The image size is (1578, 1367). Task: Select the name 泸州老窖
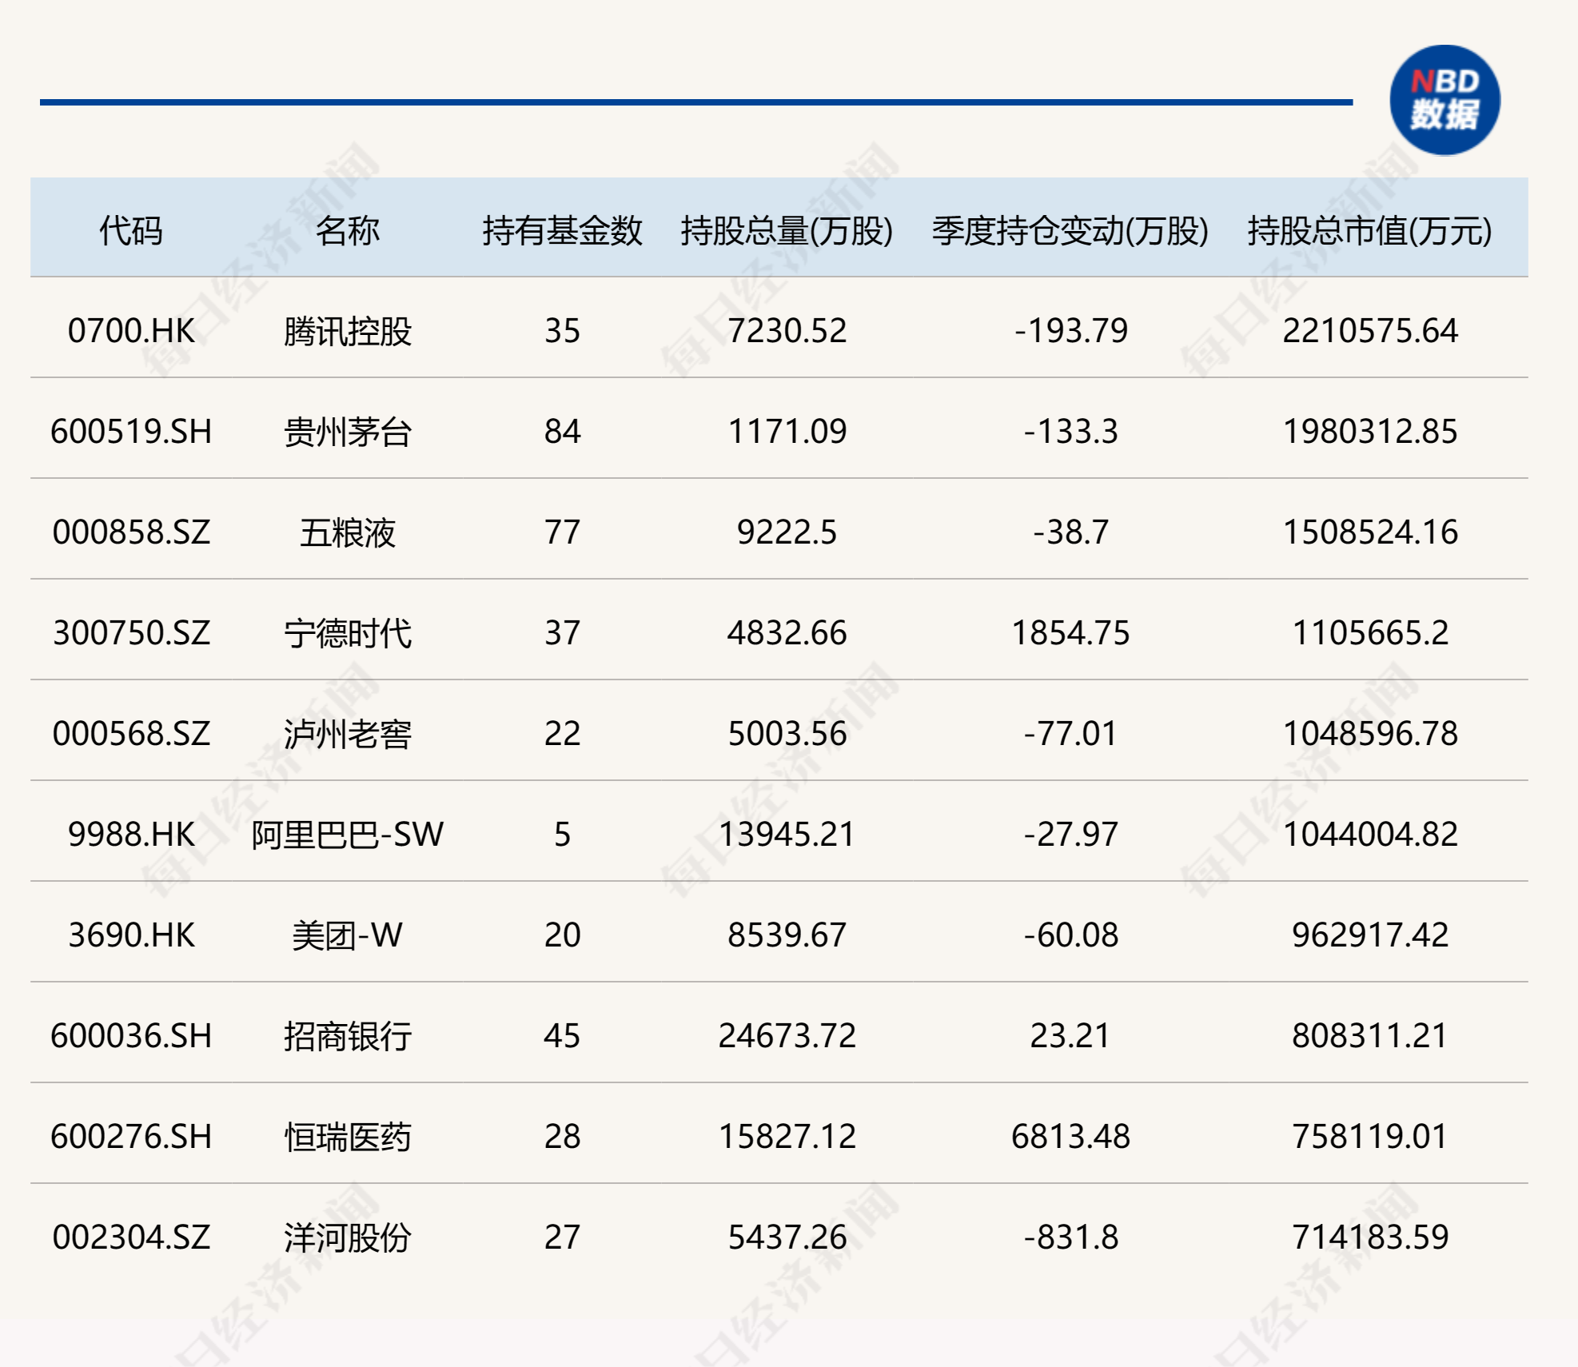347,735
